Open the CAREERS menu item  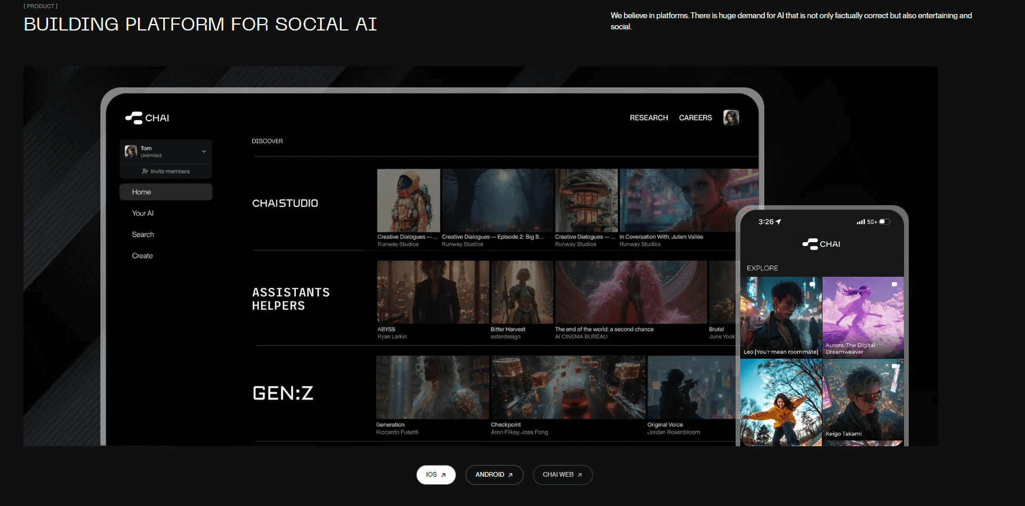point(695,118)
